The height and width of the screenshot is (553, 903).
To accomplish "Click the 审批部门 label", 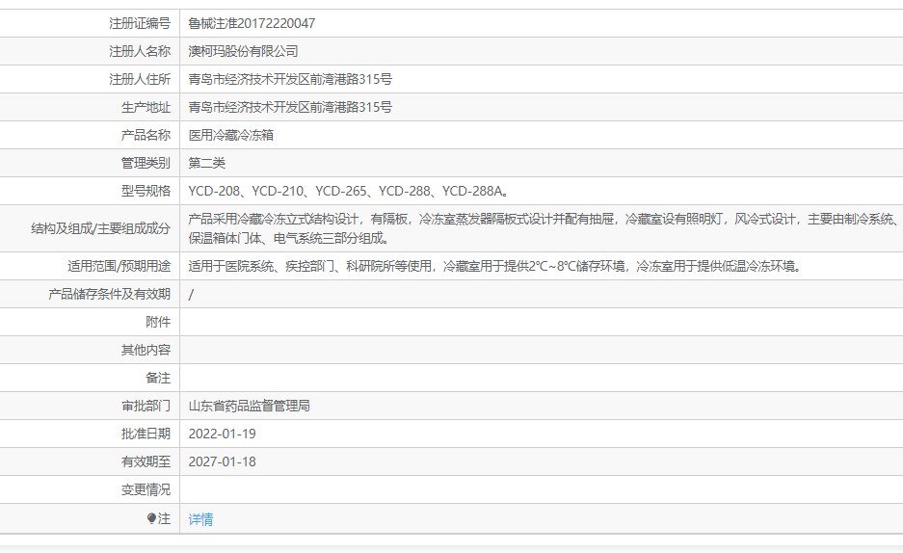I will 146,406.
